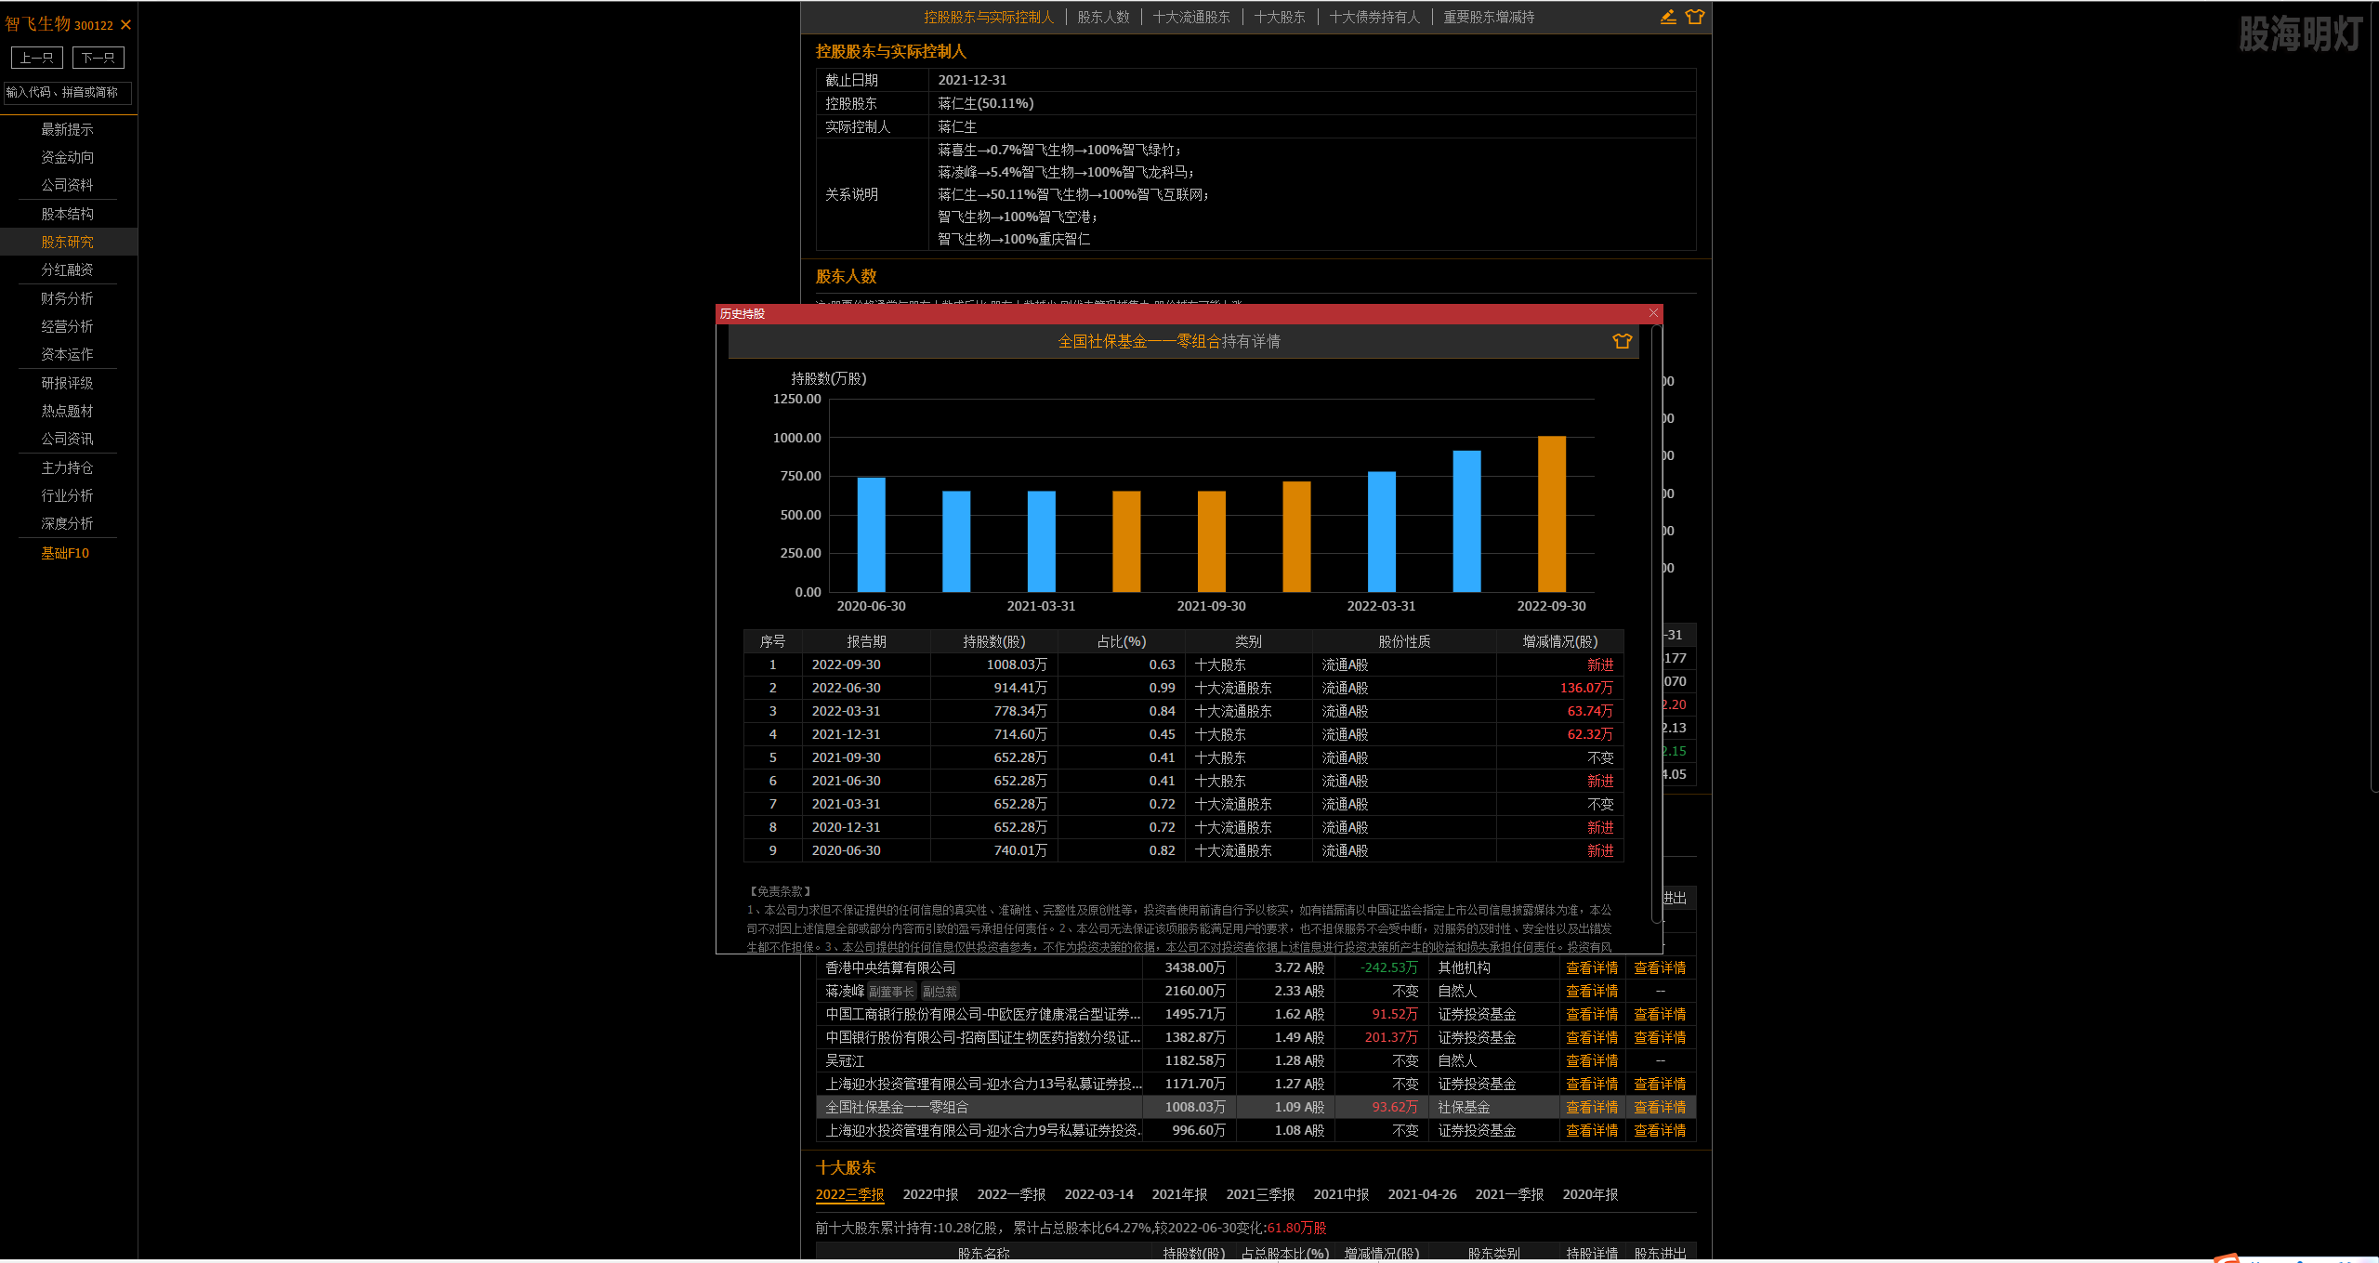Click the shirt skin icon in top bar
This screenshot has width=2379, height=1263.
tap(1695, 17)
